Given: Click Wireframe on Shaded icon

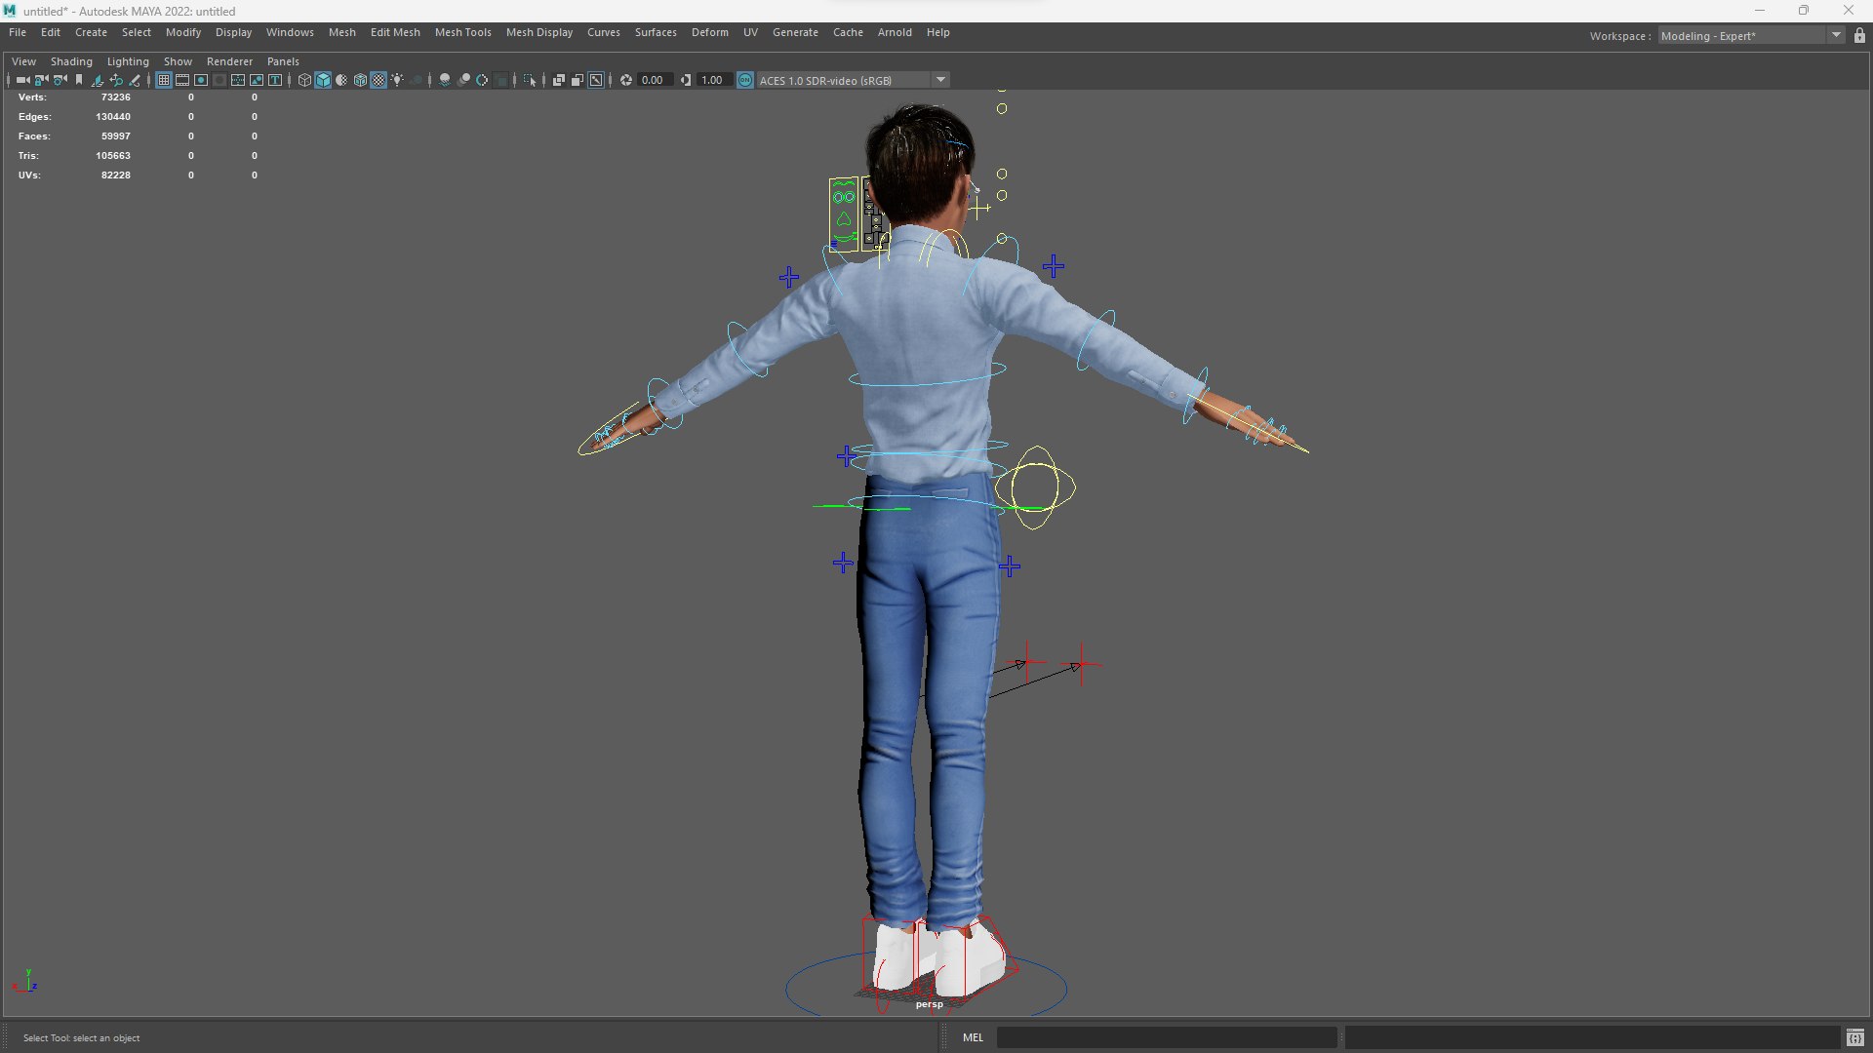Looking at the screenshot, I should tap(361, 80).
